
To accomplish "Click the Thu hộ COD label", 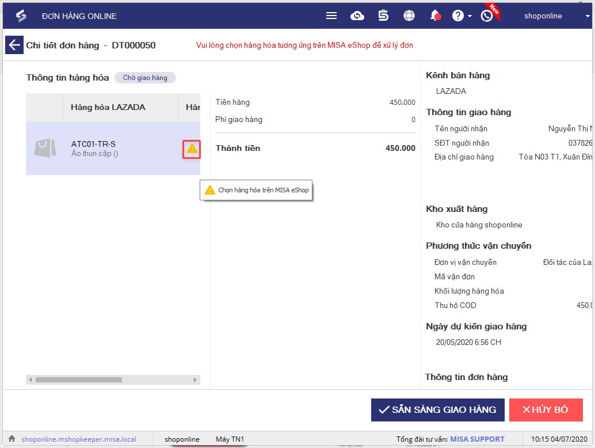I will (455, 305).
